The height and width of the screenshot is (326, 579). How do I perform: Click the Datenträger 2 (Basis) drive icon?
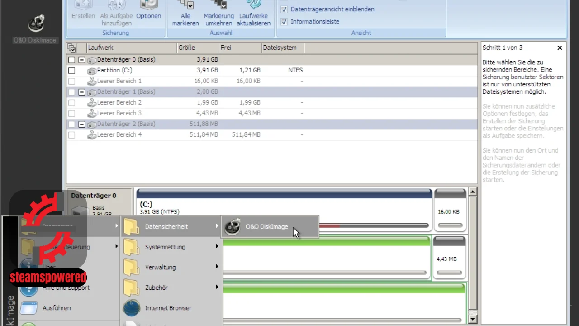click(x=92, y=124)
